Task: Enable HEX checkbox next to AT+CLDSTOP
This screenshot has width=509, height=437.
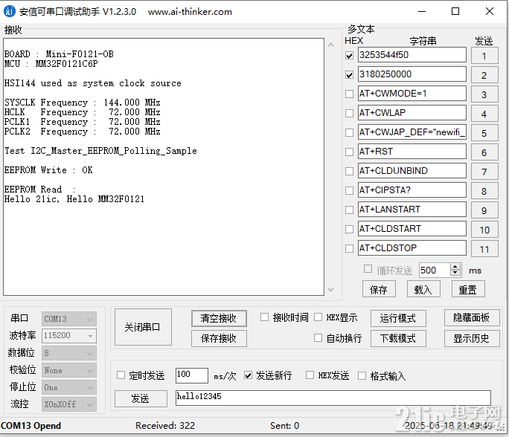Action: click(349, 249)
